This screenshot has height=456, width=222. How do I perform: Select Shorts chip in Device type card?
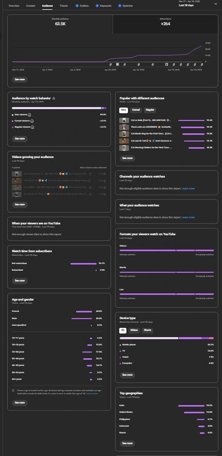point(147,330)
